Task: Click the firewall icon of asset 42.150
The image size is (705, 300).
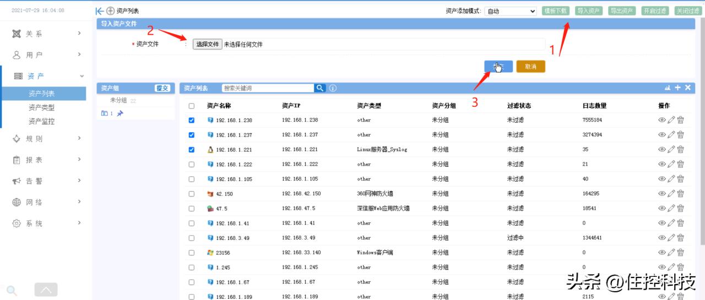Action: (x=210, y=194)
